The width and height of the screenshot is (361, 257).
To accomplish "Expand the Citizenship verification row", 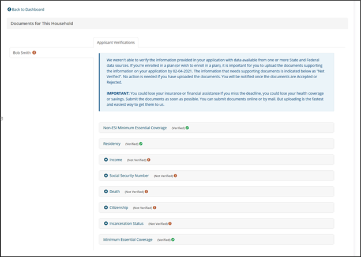I will (x=106, y=208).
